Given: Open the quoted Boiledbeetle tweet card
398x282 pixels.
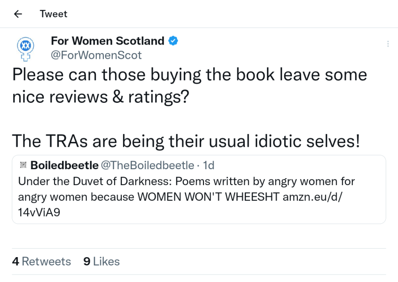Looking at the screenshot, I should click(x=199, y=189).
